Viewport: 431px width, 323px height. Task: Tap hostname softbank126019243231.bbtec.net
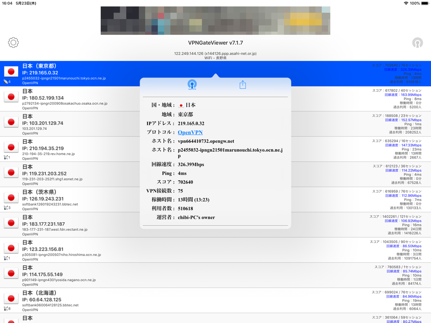(x=50, y=204)
